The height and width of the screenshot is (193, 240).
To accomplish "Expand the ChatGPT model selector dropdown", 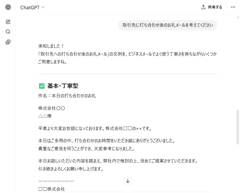I will (x=32, y=8).
